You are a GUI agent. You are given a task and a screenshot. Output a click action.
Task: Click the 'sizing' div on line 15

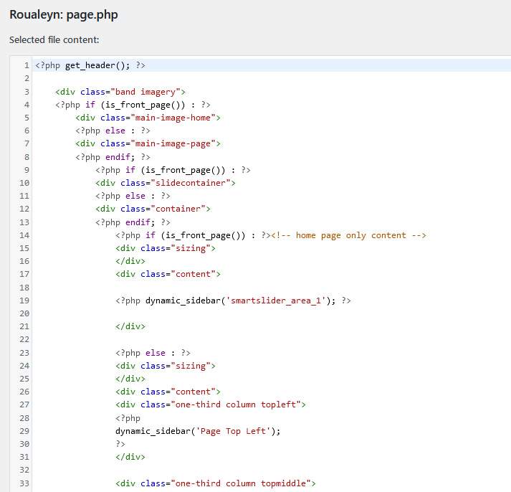[166, 248]
